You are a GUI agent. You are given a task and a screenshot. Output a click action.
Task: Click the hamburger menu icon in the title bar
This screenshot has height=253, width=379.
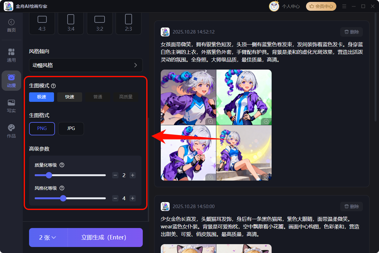click(x=344, y=6)
